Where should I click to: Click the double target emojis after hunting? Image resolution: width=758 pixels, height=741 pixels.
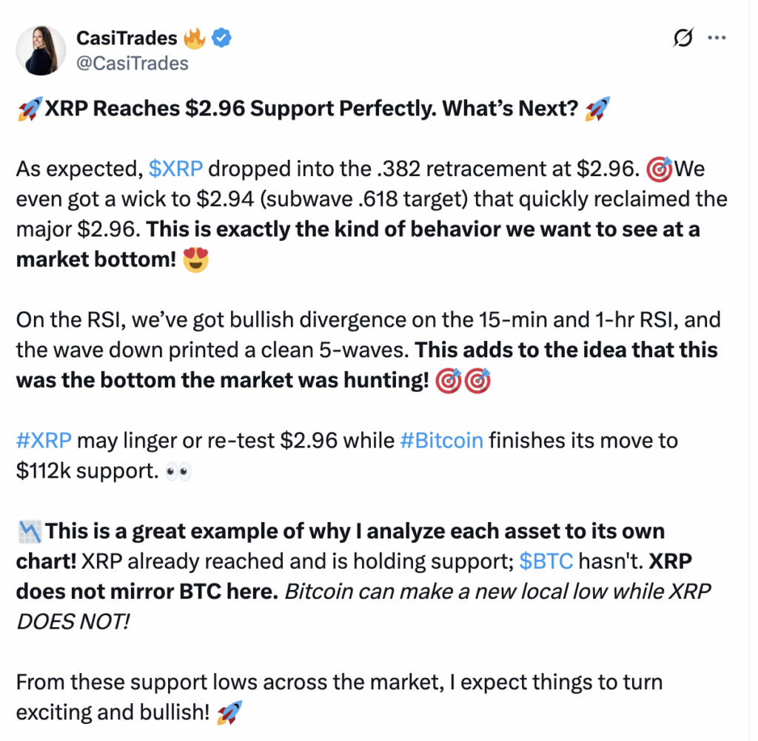463,381
